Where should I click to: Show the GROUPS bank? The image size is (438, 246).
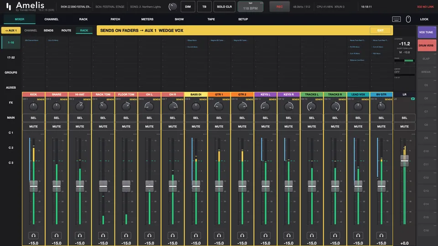click(x=11, y=72)
